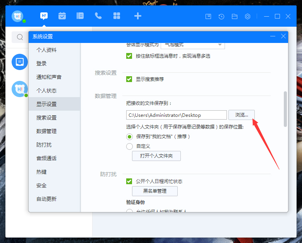Toggle the 显示搜索推荐 checkbox
This screenshot has height=243, width=302.
(129, 79)
